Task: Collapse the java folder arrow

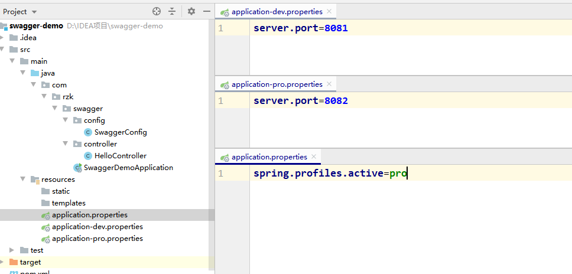Action: [22, 73]
